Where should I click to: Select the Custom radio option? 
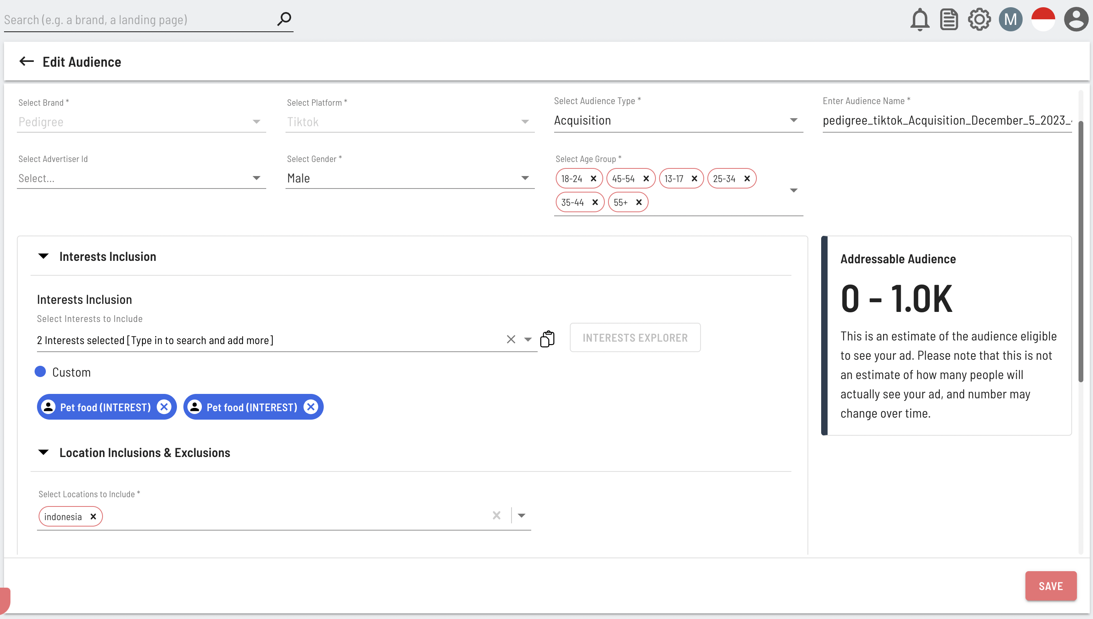pos(40,372)
